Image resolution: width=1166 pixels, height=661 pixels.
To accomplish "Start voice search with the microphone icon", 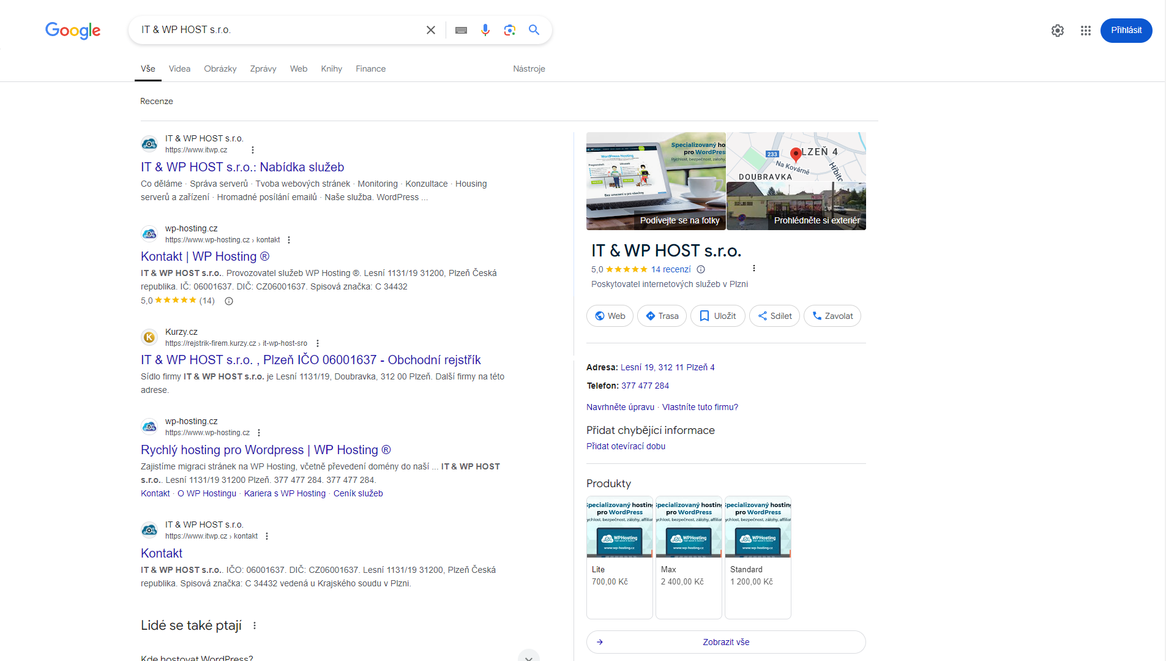I will [485, 30].
